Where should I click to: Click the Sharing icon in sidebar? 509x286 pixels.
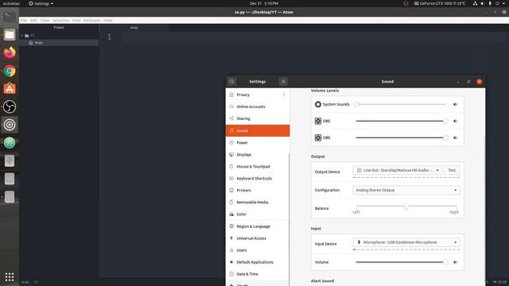pyautogui.click(x=231, y=118)
